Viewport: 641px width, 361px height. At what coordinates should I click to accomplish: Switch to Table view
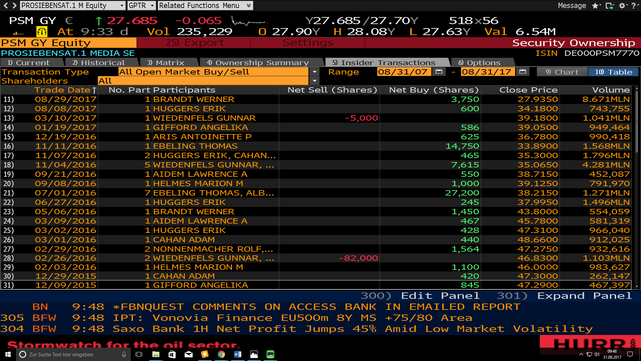(x=613, y=72)
